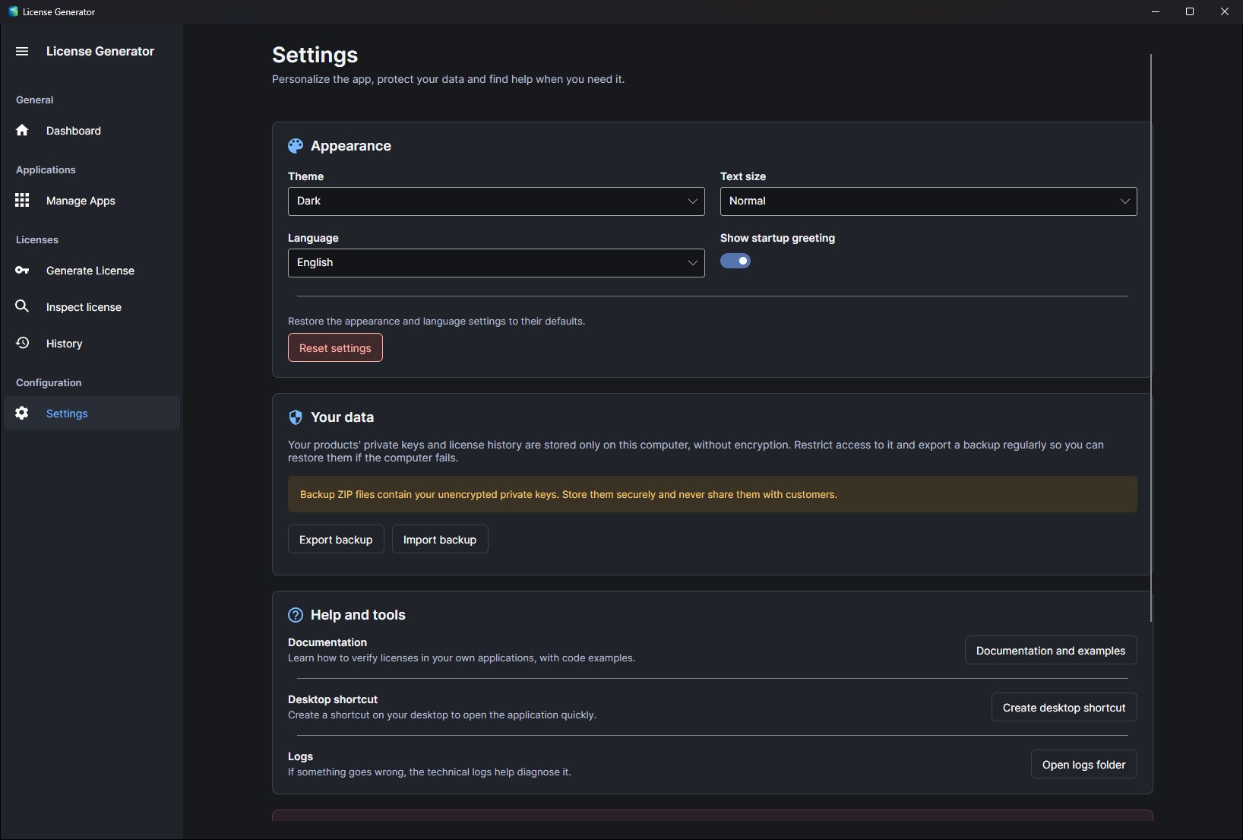The height and width of the screenshot is (840, 1243).
Task: Click the settings page vertical scrollbar
Action: 1151,338
